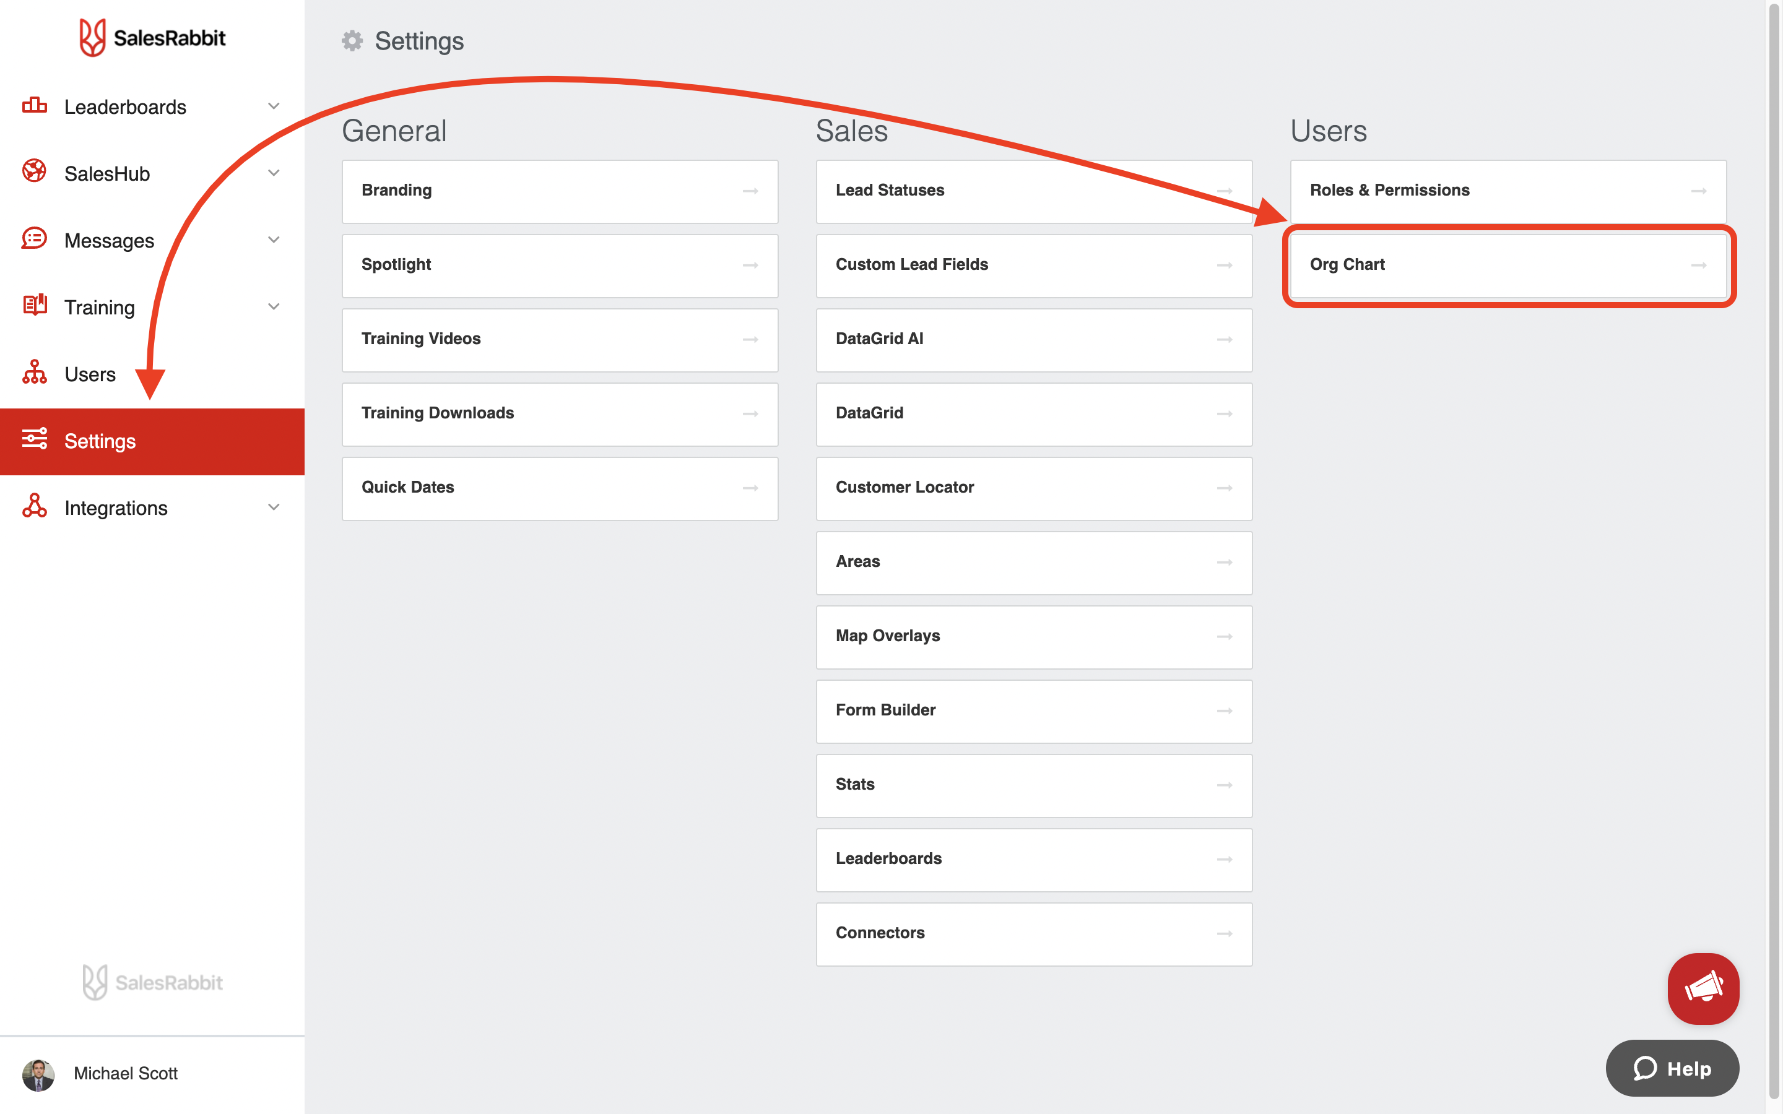Click the Leaderboards podium icon in sidebar
1783x1114 pixels.
(35, 106)
